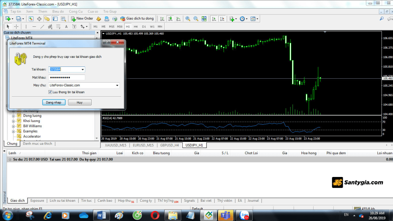393x221 pixels.
Task: Expand the 'Examples' tree node
Action: (x=13, y=131)
